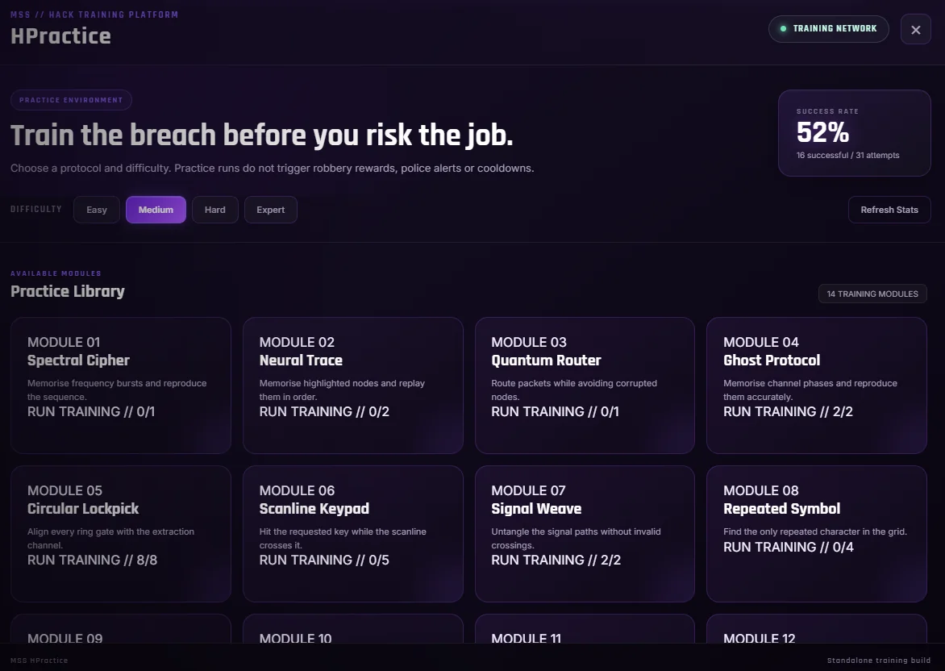Open Module 05 Circular Lockpick card
This screenshot has height=671, width=945.
tap(120, 534)
